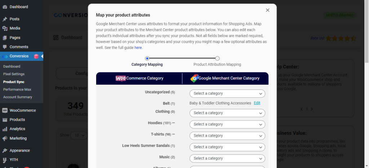The image size is (369, 168).
Task: Click the Marketing megaphone icon
Action: click(5, 138)
